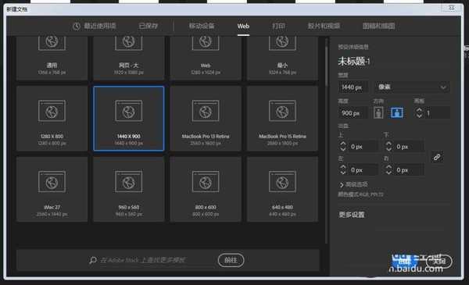Image resolution: width=469 pixels, height=285 pixels.
Task: Adjust the bottom bleed stepper
Action: click(388, 146)
